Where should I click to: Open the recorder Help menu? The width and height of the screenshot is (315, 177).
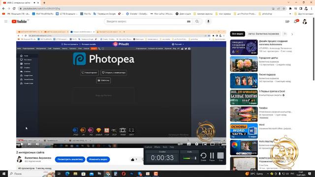pos(172,147)
